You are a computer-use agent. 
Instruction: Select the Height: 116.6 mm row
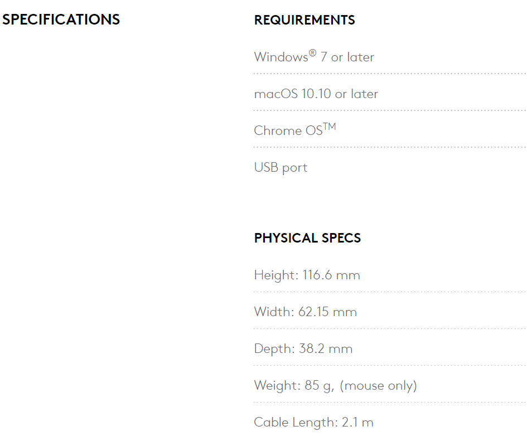307,275
